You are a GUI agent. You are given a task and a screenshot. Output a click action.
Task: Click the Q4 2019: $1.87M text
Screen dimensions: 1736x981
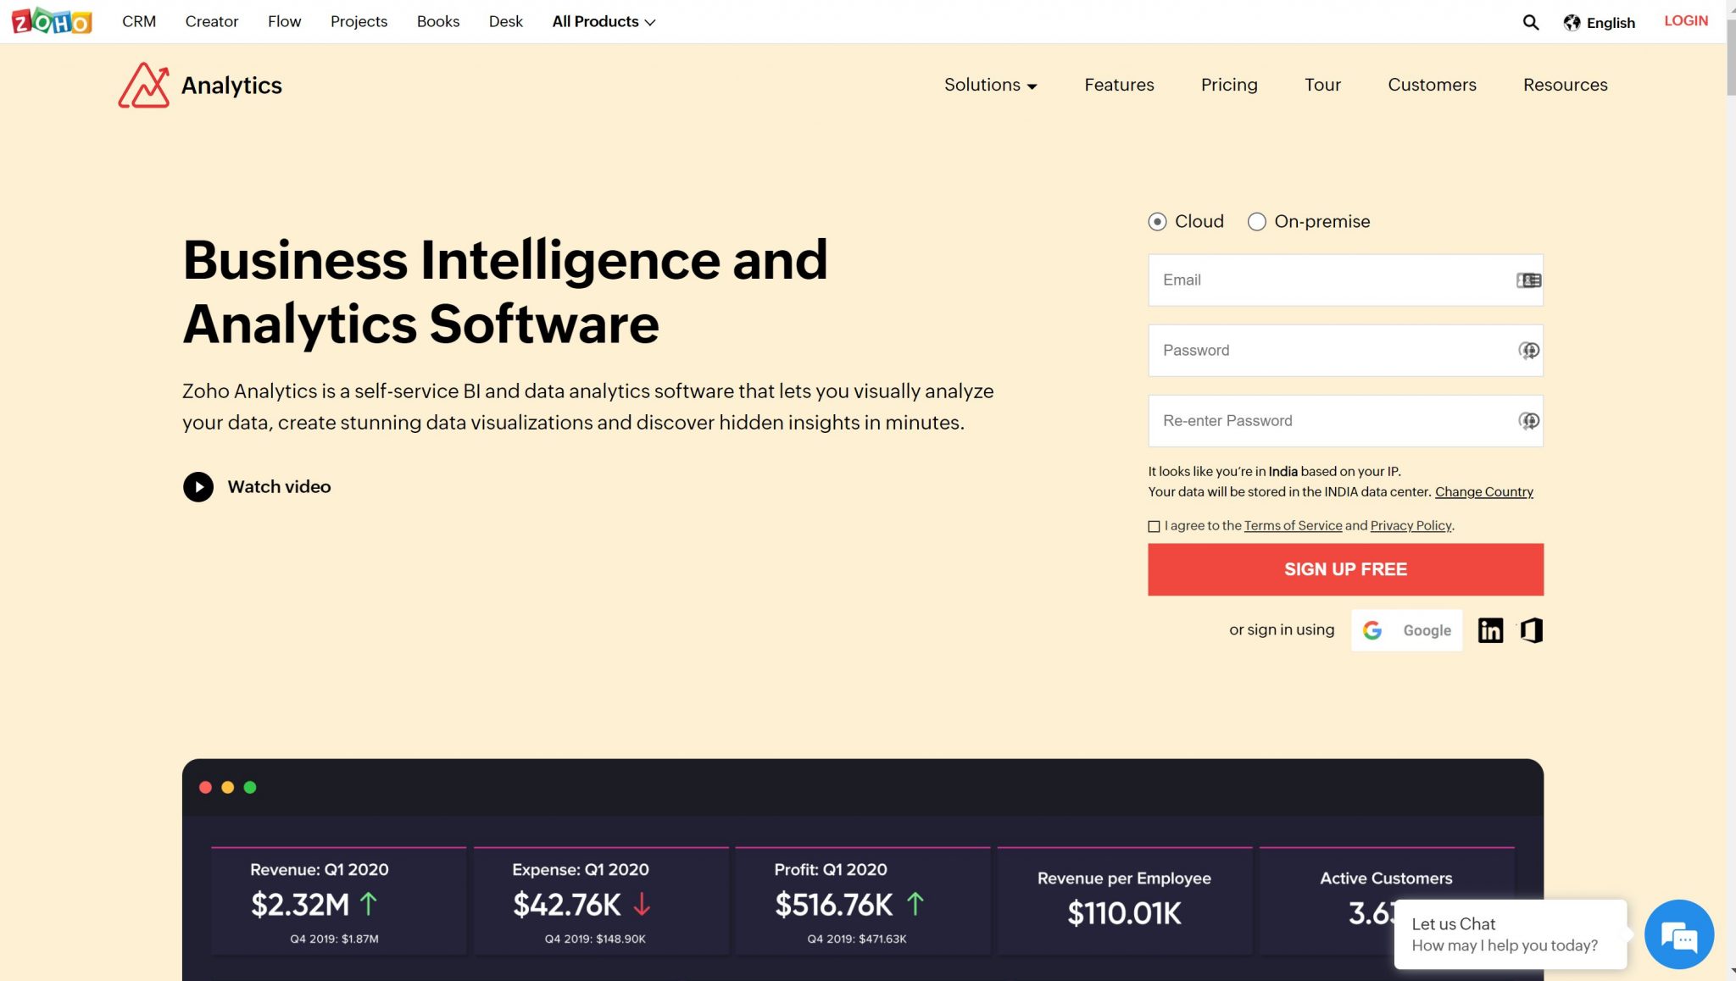334,939
